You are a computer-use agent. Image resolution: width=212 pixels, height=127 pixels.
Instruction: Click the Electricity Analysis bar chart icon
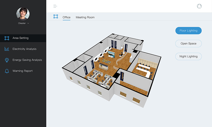(x=7, y=49)
